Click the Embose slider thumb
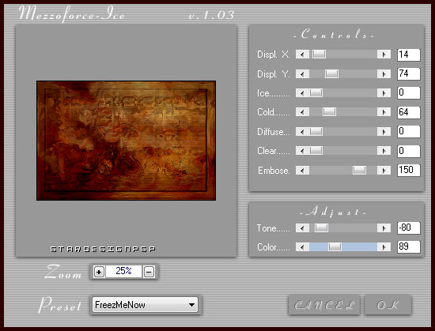Image resolution: width=435 pixels, height=331 pixels. 359,171
